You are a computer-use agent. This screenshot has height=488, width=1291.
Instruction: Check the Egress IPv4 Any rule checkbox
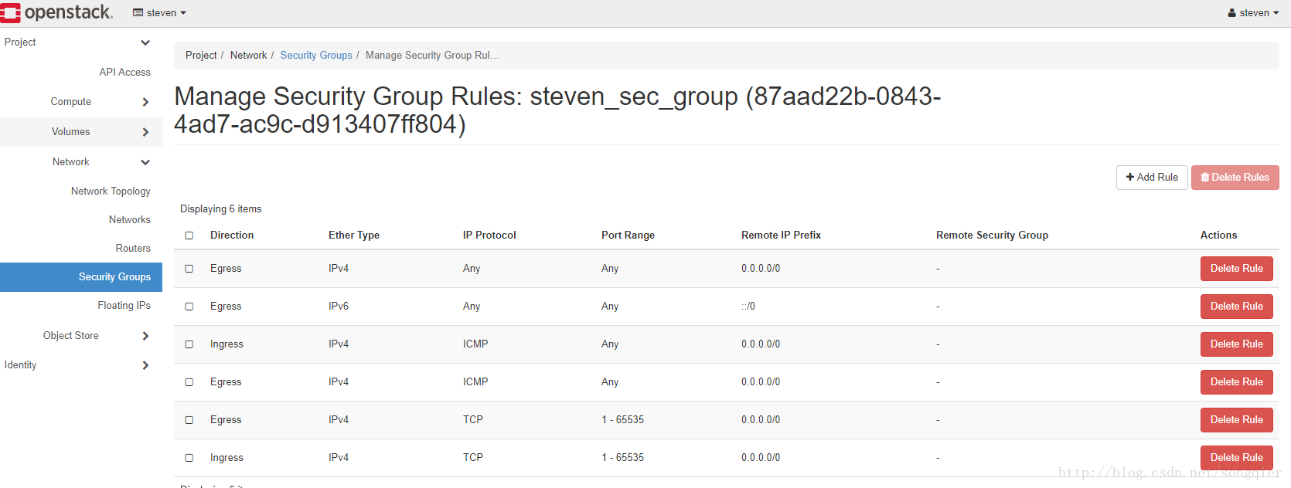pyautogui.click(x=189, y=269)
